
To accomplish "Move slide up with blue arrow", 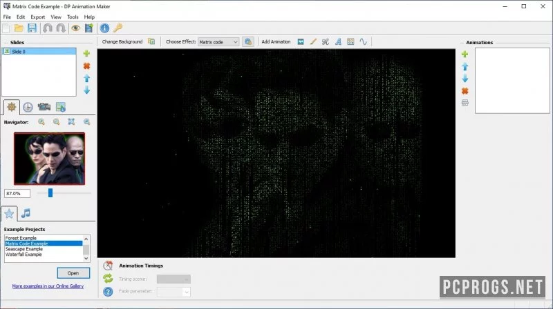I will tap(87, 78).
